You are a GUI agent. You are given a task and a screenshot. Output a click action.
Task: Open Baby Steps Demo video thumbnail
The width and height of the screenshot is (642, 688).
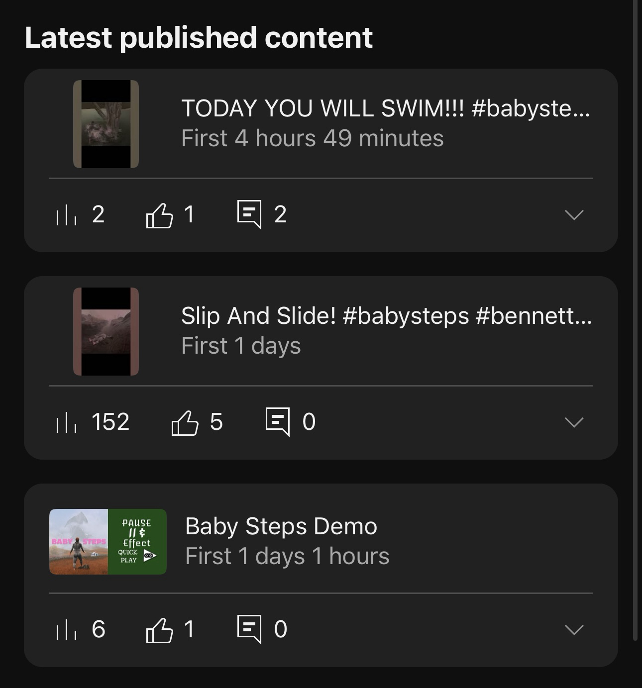click(x=108, y=542)
